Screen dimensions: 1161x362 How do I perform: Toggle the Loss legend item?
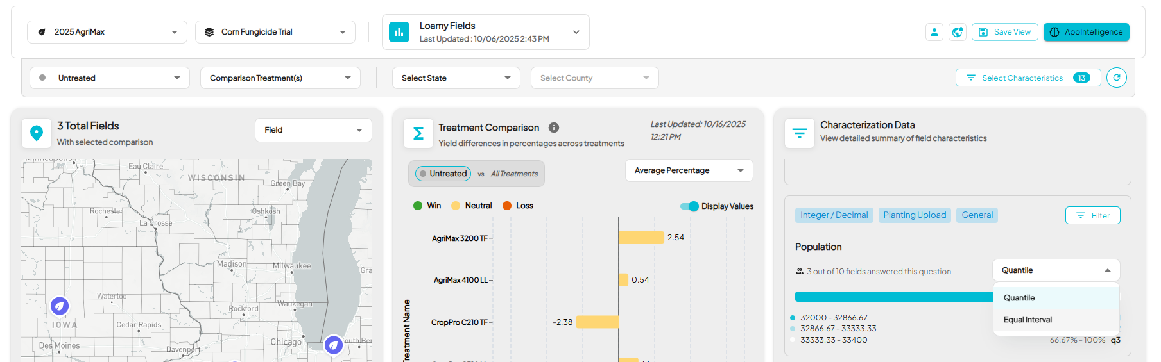(x=517, y=206)
